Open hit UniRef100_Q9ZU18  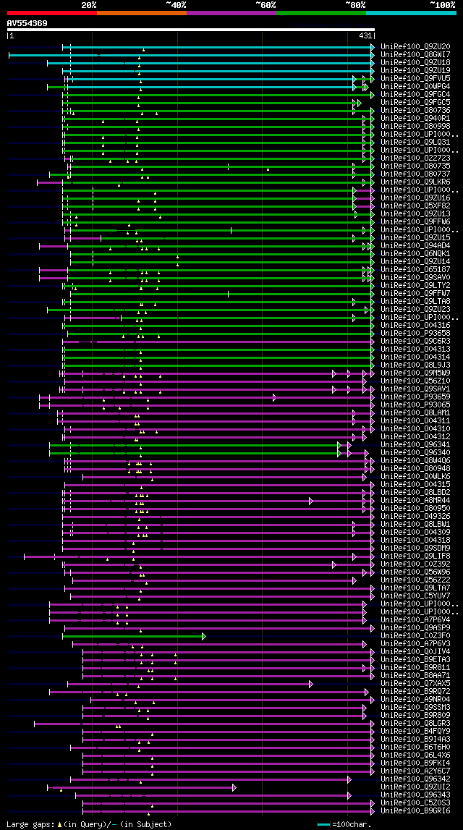[415, 62]
